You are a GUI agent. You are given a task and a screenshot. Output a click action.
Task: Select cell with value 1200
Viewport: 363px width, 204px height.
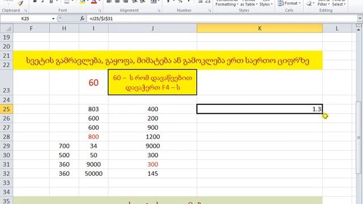(153, 137)
